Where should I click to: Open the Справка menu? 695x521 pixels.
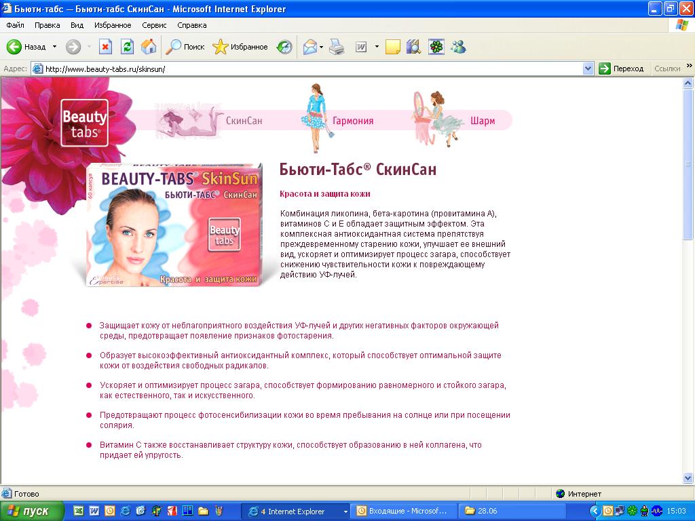coord(192,25)
